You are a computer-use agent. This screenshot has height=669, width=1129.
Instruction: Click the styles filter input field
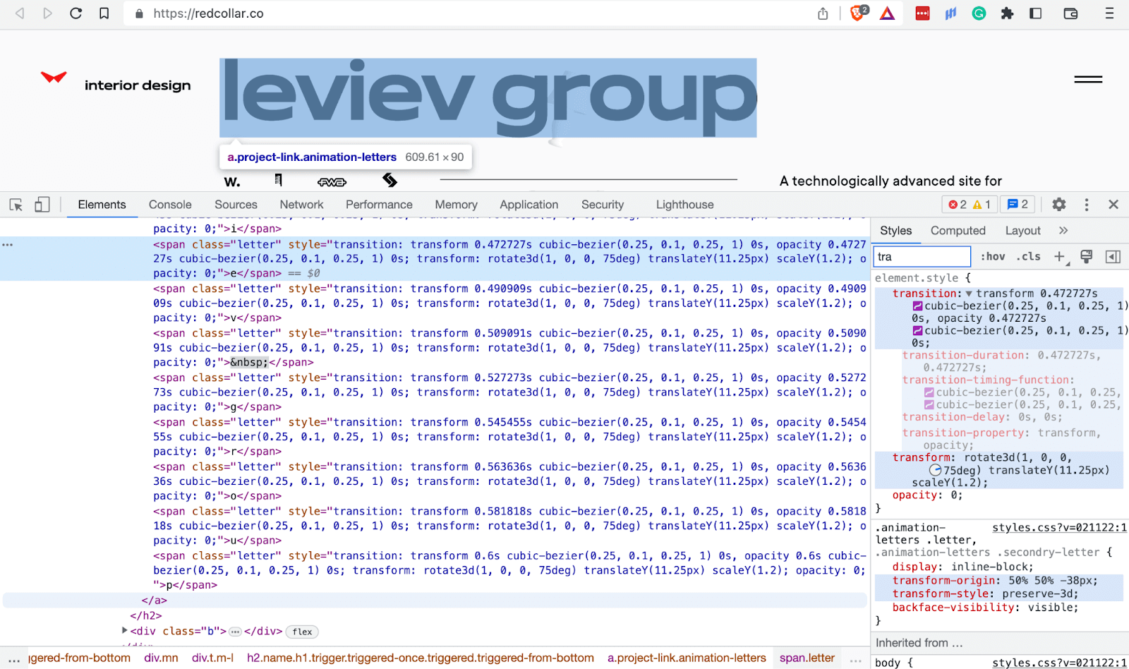pyautogui.click(x=922, y=257)
